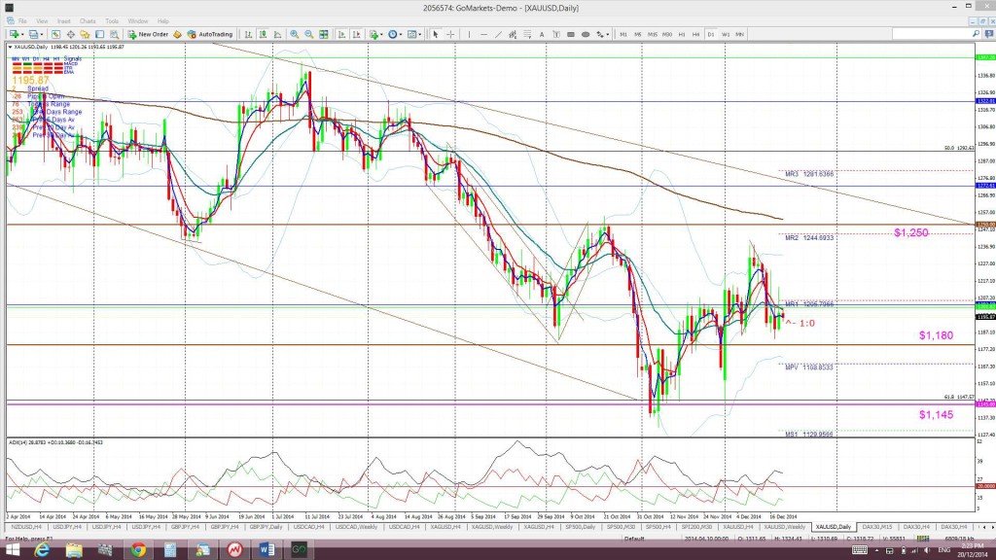Select the text label tool
Image resolution: width=996 pixels, height=560 pixels.
click(x=556, y=34)
